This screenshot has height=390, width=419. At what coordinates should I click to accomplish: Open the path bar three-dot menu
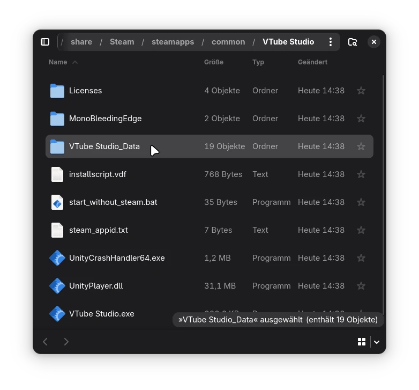pyautogui.click(x=331, y=42)
